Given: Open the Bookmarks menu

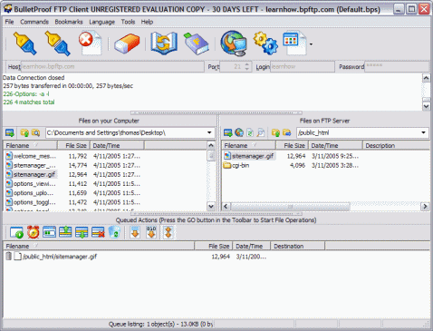Looking at the screenshot, I should pos(69,22).
